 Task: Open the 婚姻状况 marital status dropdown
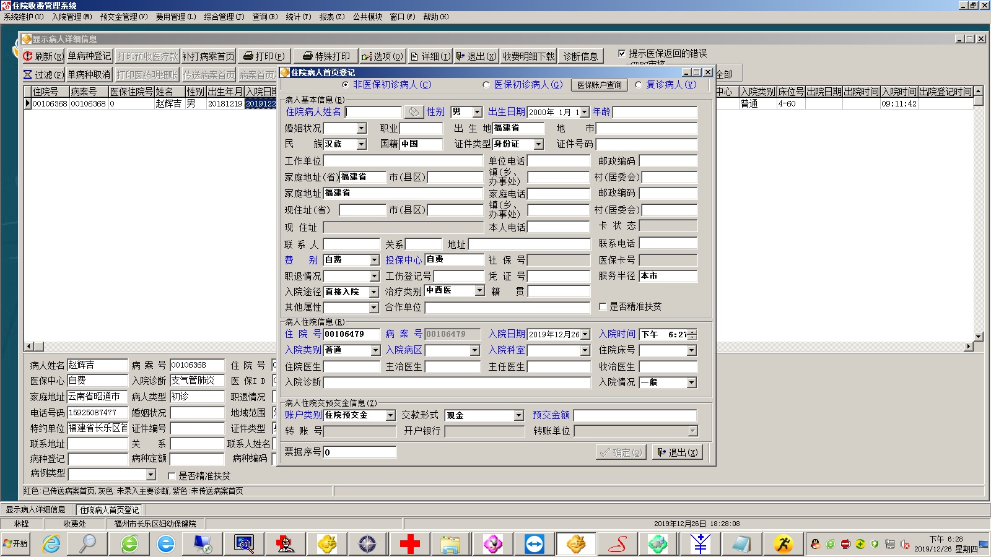tap(362, 128)
